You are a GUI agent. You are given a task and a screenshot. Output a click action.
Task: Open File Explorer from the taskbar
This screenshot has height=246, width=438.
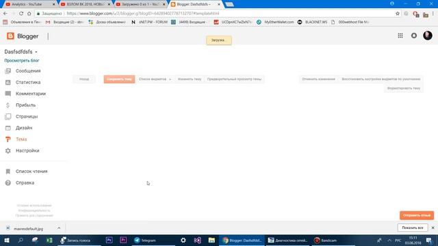211,240
